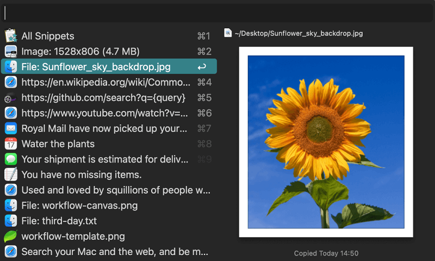Click Finder icon beside workflow-canvas.png
Screen dimensions: 435x261
click(11, 205)
